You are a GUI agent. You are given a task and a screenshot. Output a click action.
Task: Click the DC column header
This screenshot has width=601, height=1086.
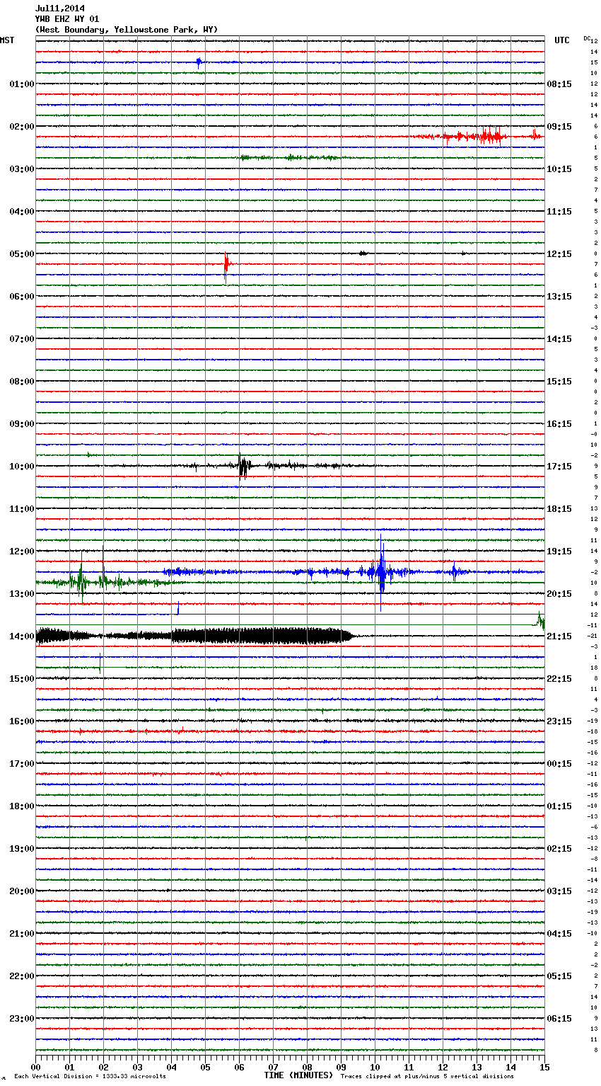[587, 38]
